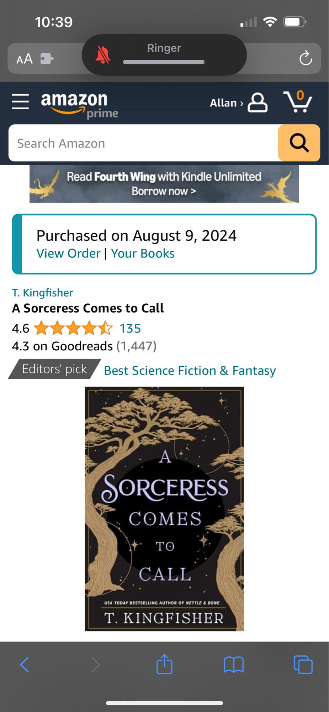This screenshot has height=712, width=329.
Task: Open the T. Kingfisher author page
Action: click(x=42, y=293)
